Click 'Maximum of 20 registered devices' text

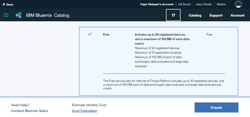[x=157, y=48]
